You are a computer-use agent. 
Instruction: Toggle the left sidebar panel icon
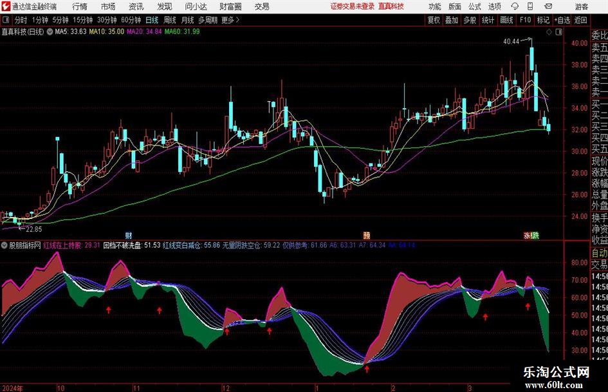[x=6, y=20]
